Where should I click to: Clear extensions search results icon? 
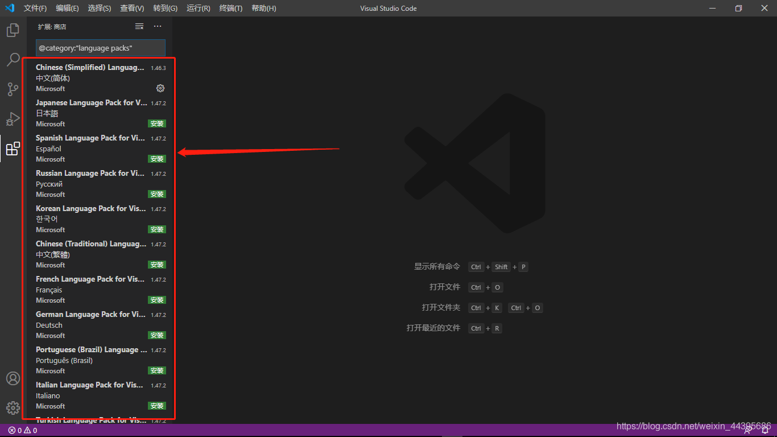139,27
